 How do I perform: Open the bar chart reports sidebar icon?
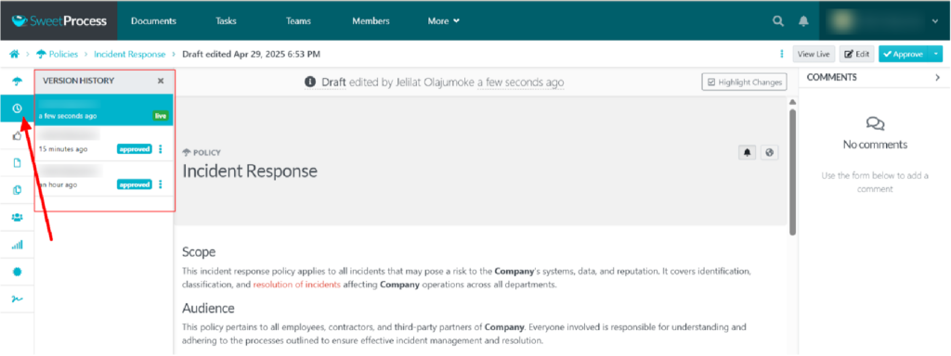(x=17, y=245)
